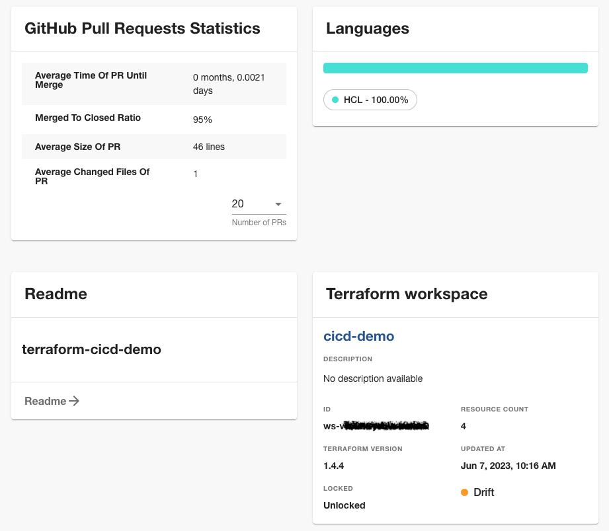The width and height of the screenshot is (609, 531).
Task: Open the cicd-demo workspace link
Action: click(x=358, y=336)
